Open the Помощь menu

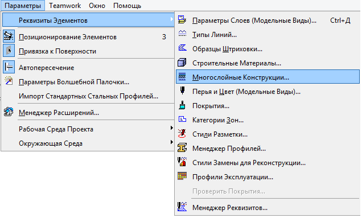pos(127,6)
